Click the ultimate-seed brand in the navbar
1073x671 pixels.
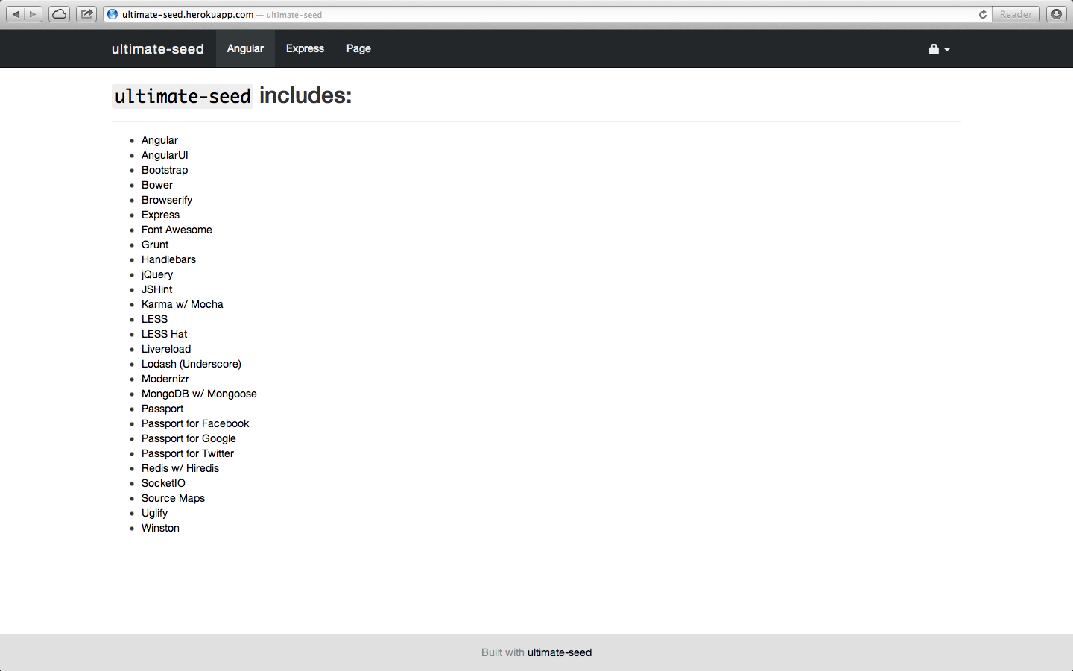tap(157, 48)
